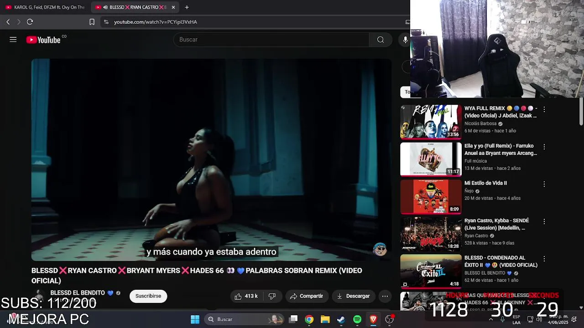Open Spotify from taskbar
This screenshot has height=328, width=584.
point(357,319)
